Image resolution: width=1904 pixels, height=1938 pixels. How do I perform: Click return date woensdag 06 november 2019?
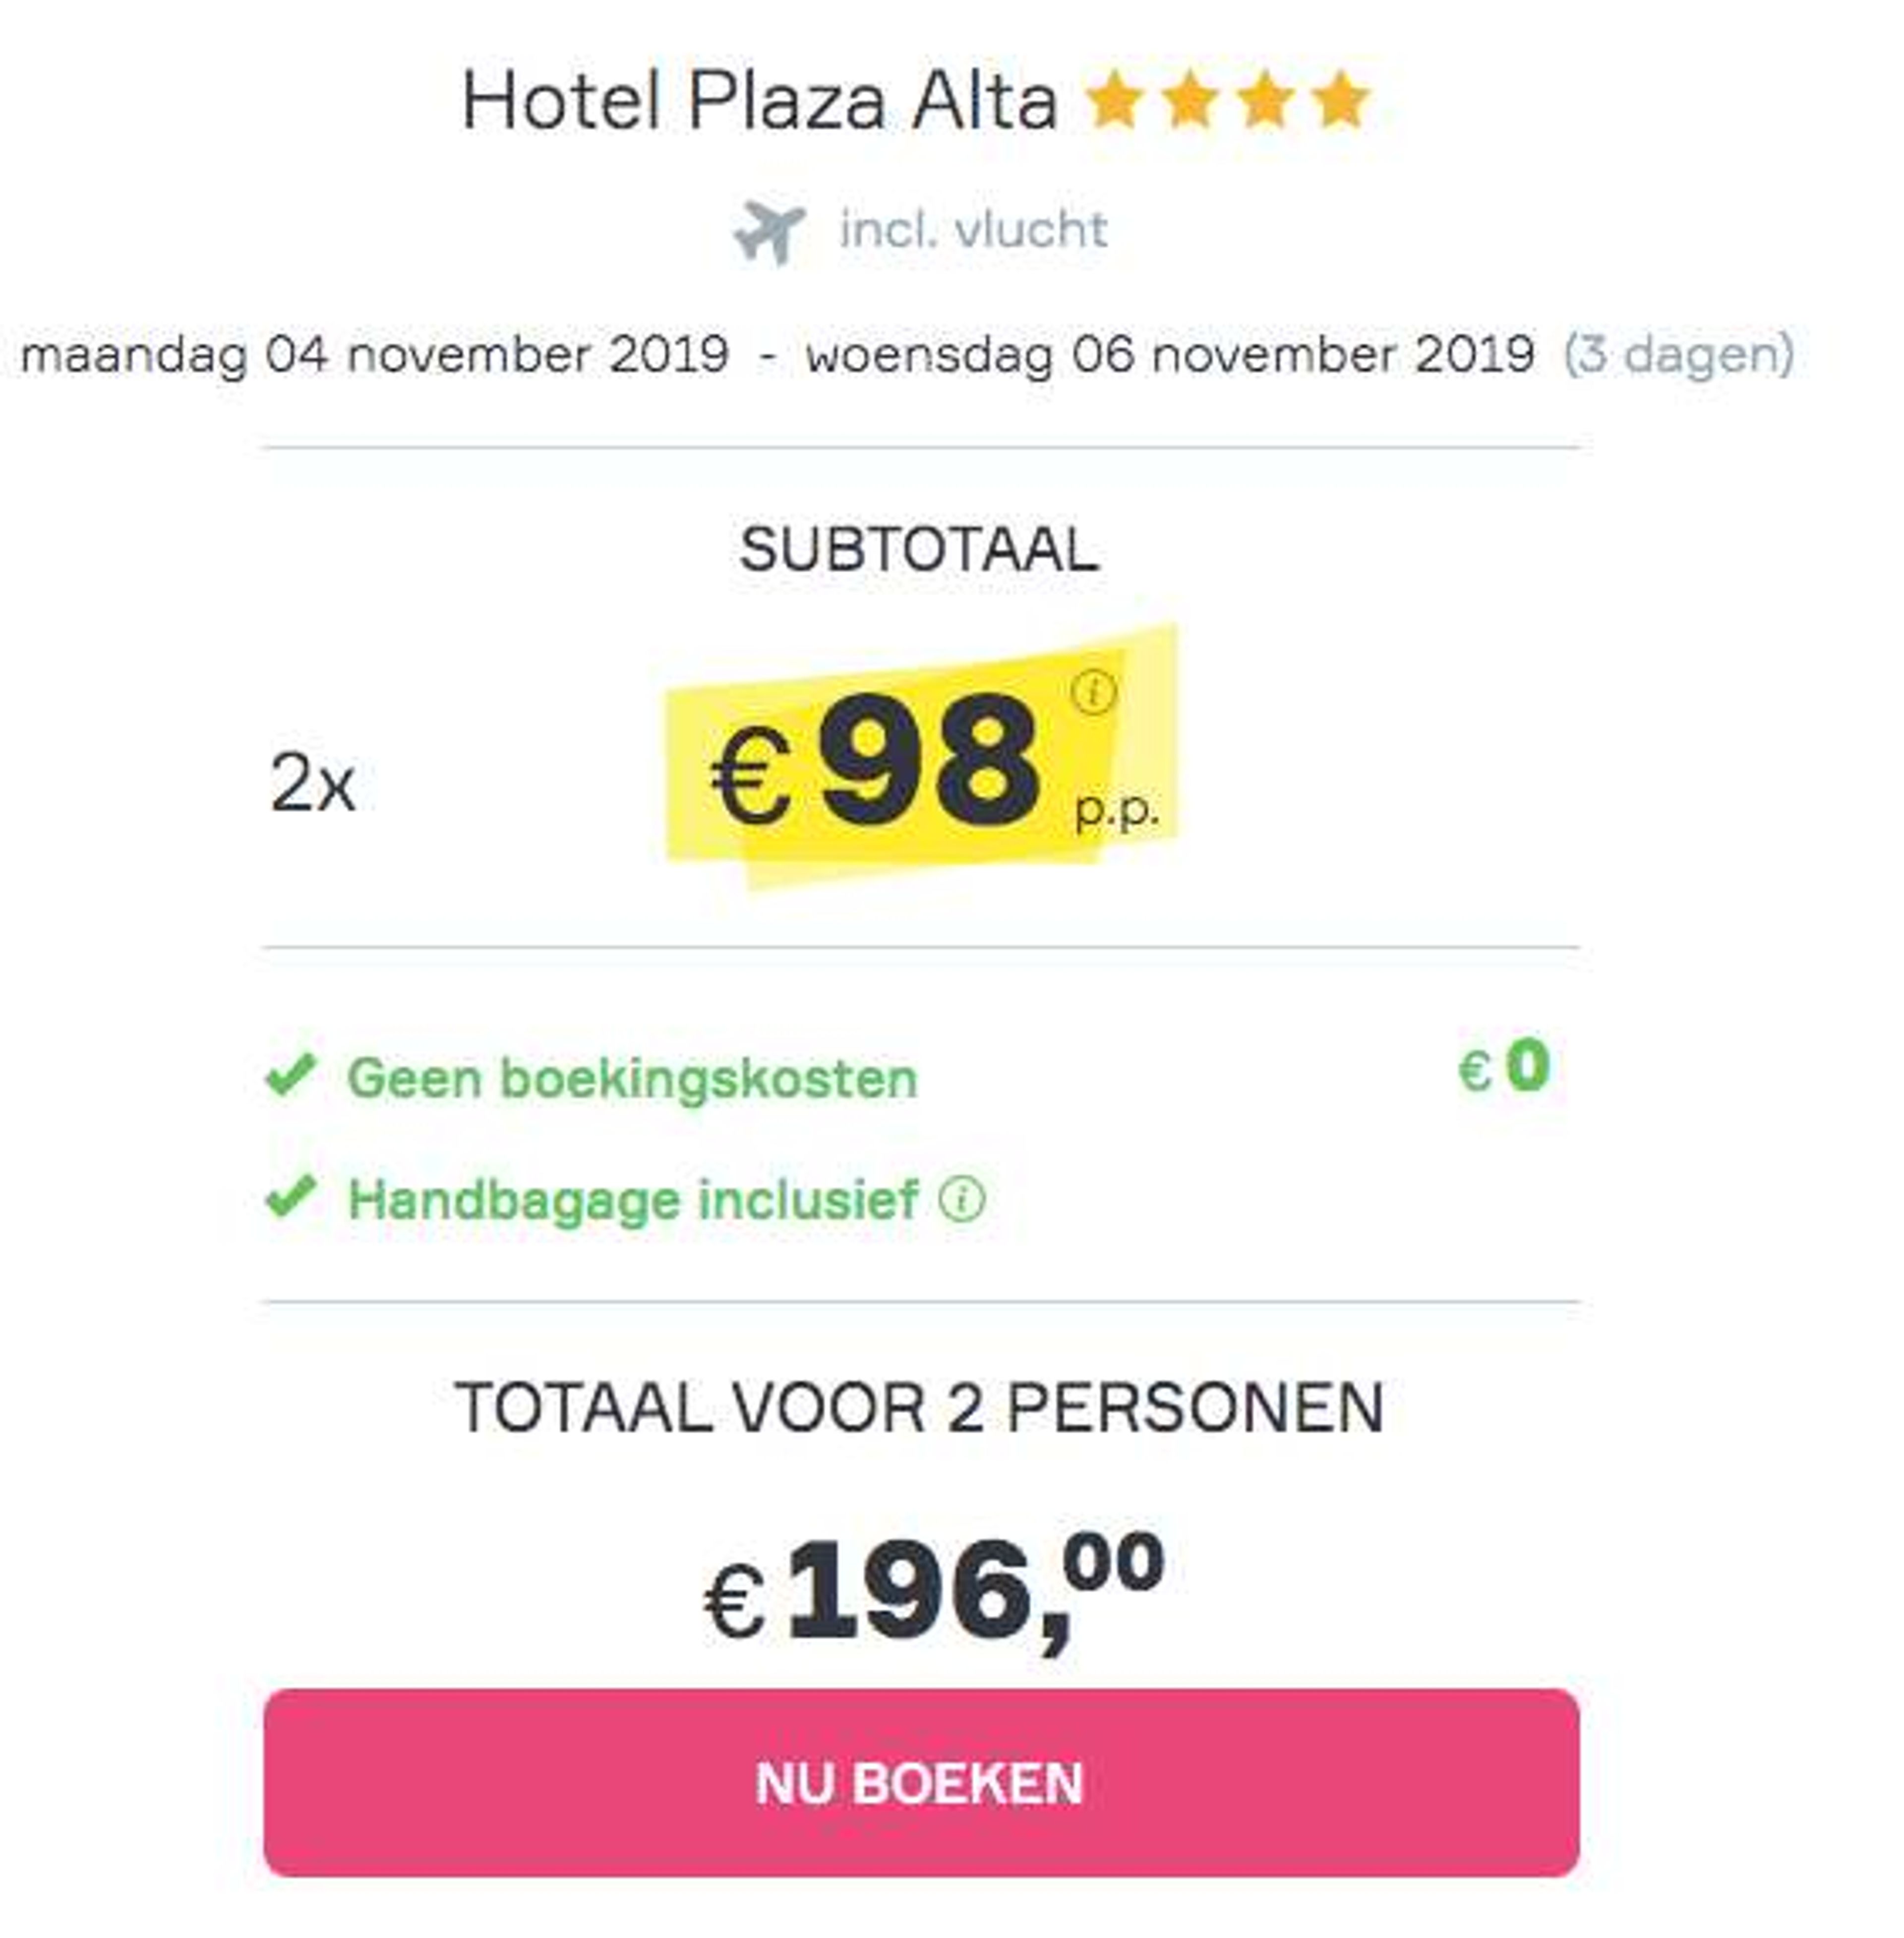1170,355
